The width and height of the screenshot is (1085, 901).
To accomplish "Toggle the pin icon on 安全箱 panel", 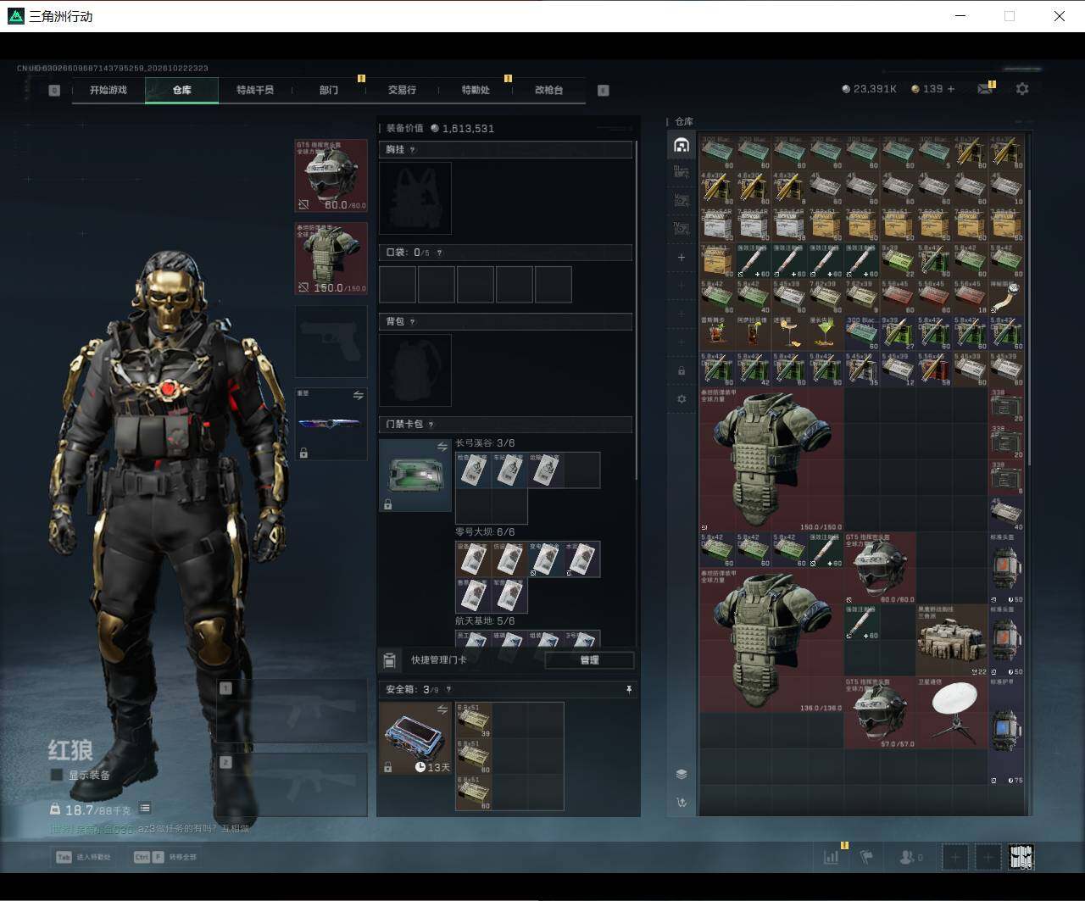I will click(628, 690).
